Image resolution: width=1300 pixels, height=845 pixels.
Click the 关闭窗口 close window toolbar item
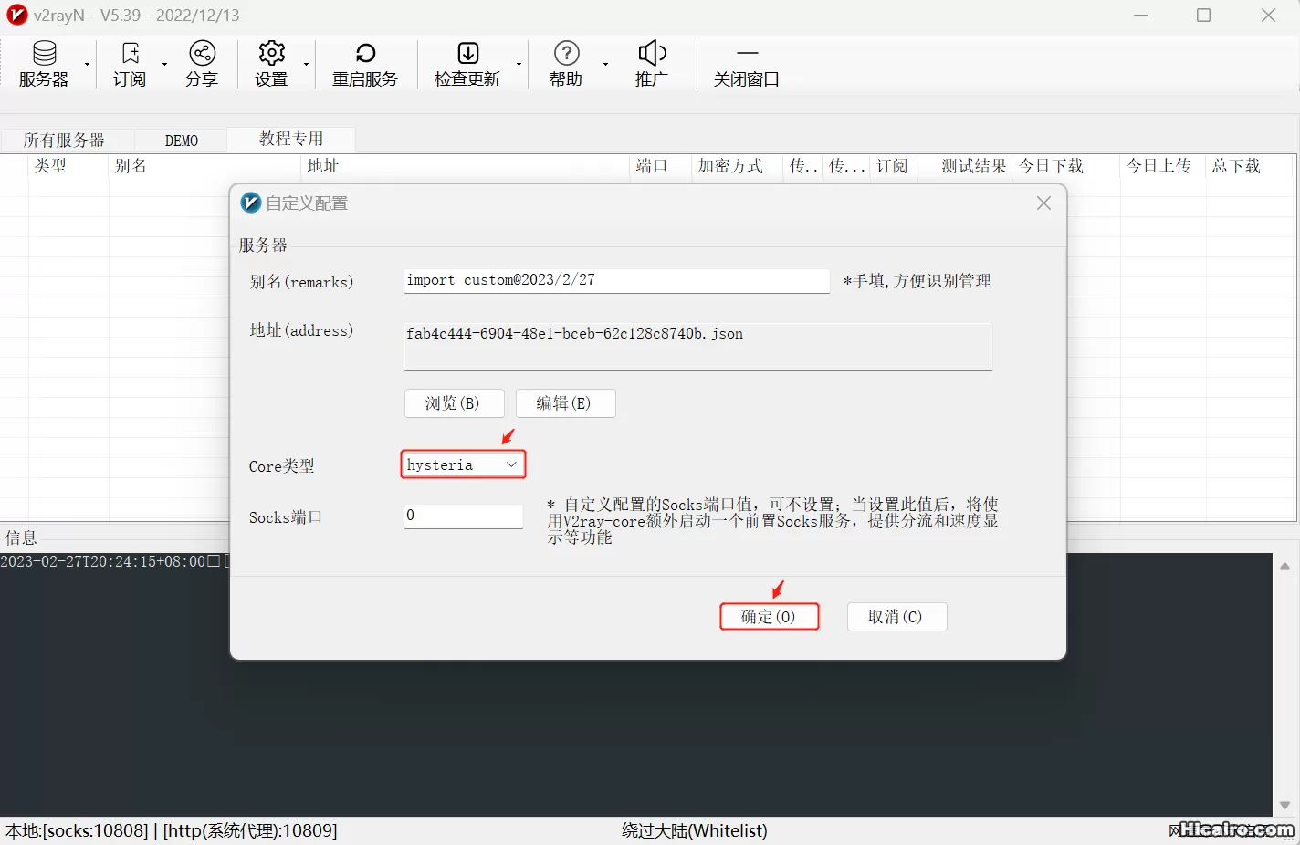747,64
